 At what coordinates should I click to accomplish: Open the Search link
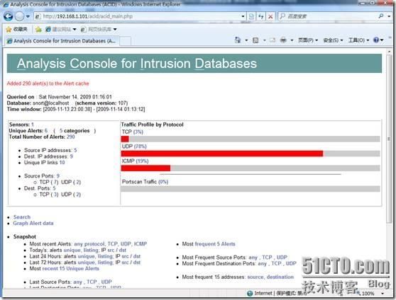click(x=22, y=217)
